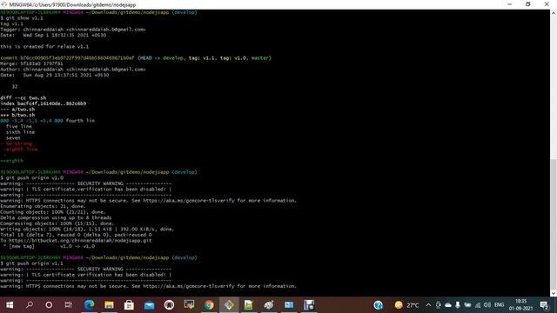This screenshot has width=557, height=313.
Task: Open the clock showing 18:35 01-09-2021
Action: (520, 305)
